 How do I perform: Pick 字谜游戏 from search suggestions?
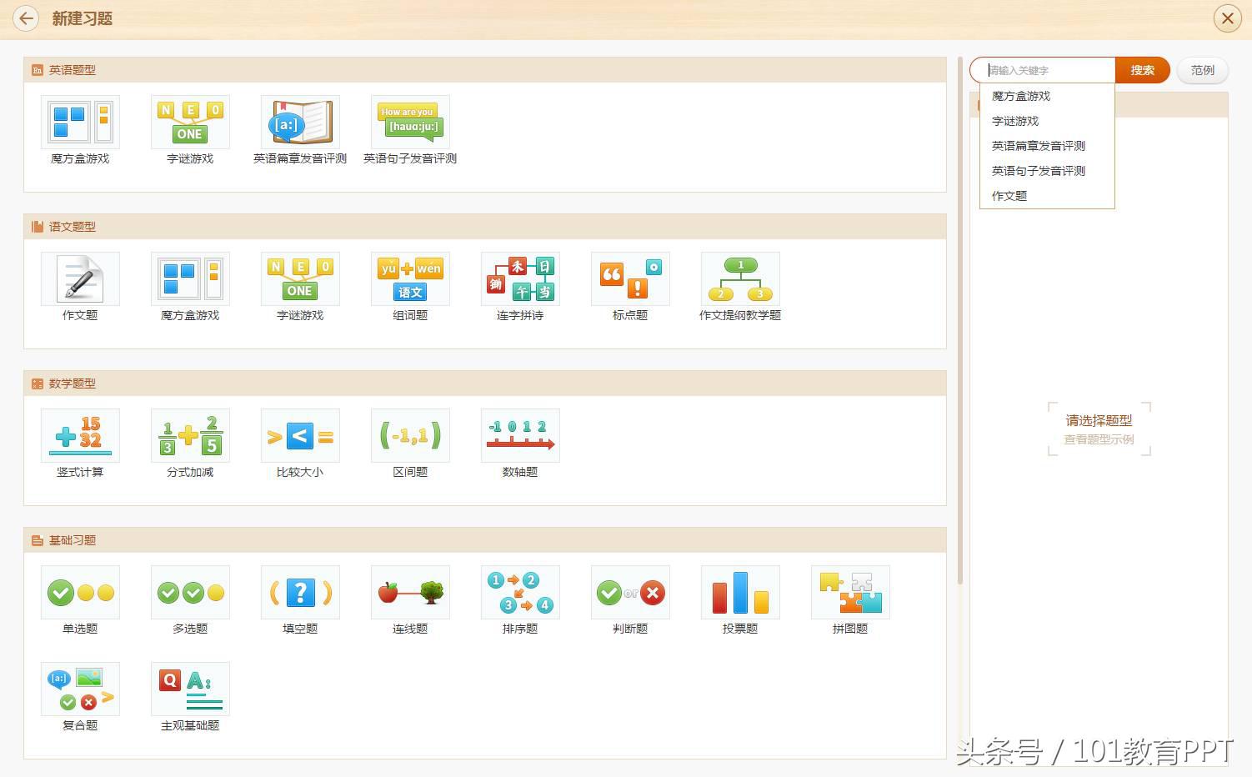[x=1047, y=121]
